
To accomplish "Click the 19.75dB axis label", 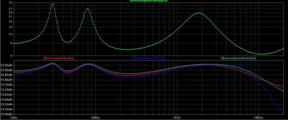I will 6,85.
